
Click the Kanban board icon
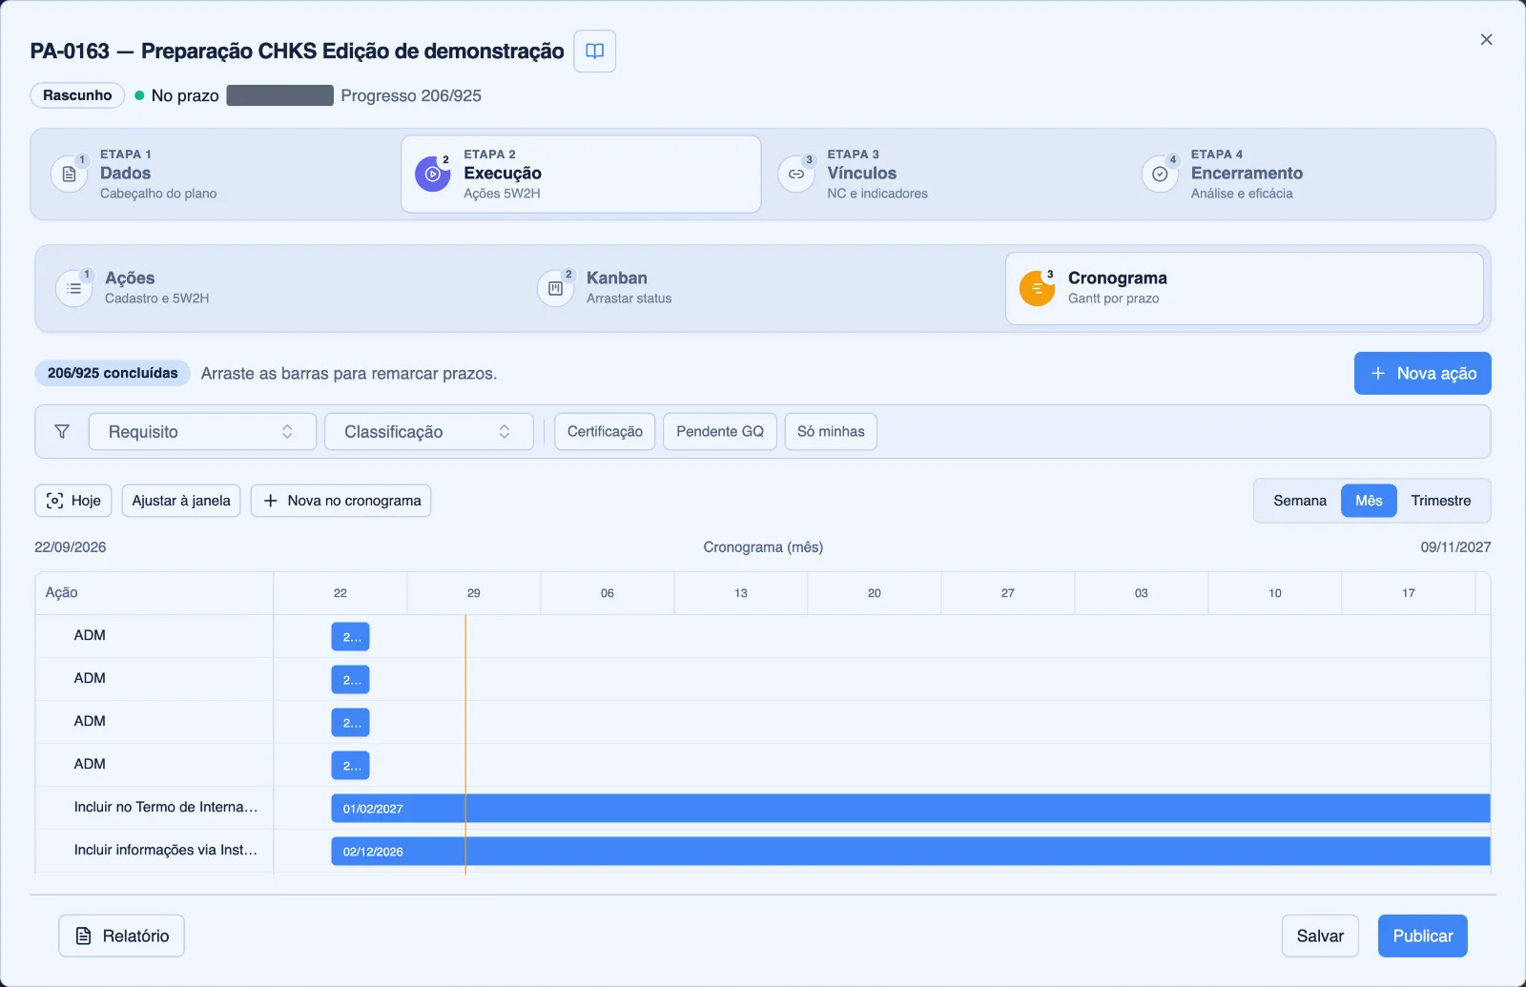click(556, 288)
